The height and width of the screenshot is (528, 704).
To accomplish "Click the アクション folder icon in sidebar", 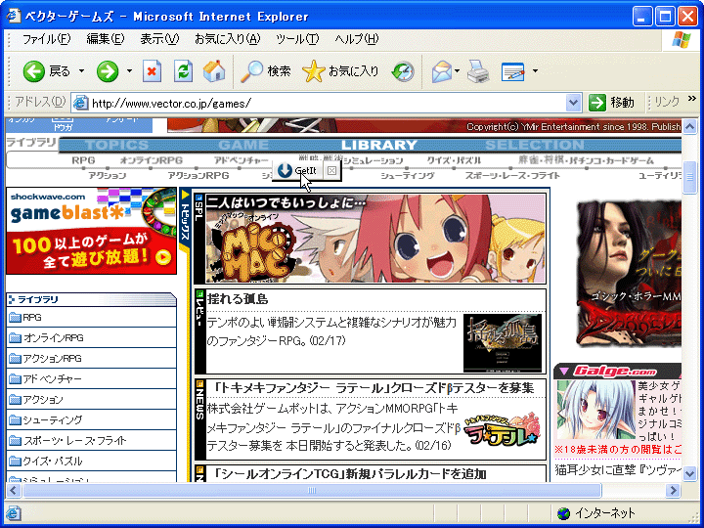I will 16,400.
